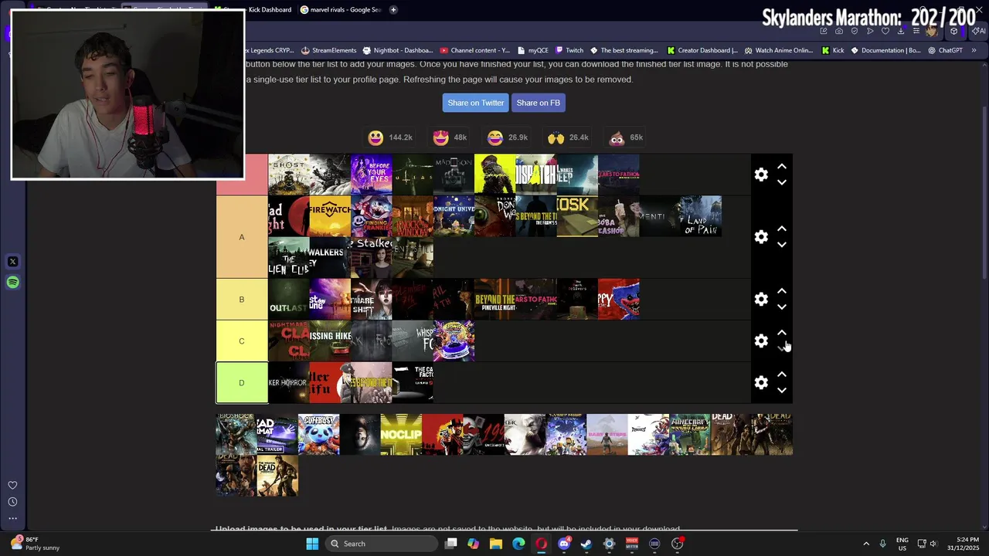
Task: Open the heart bookmarks icon in sidebar
Action: click(x=12, y=486)
